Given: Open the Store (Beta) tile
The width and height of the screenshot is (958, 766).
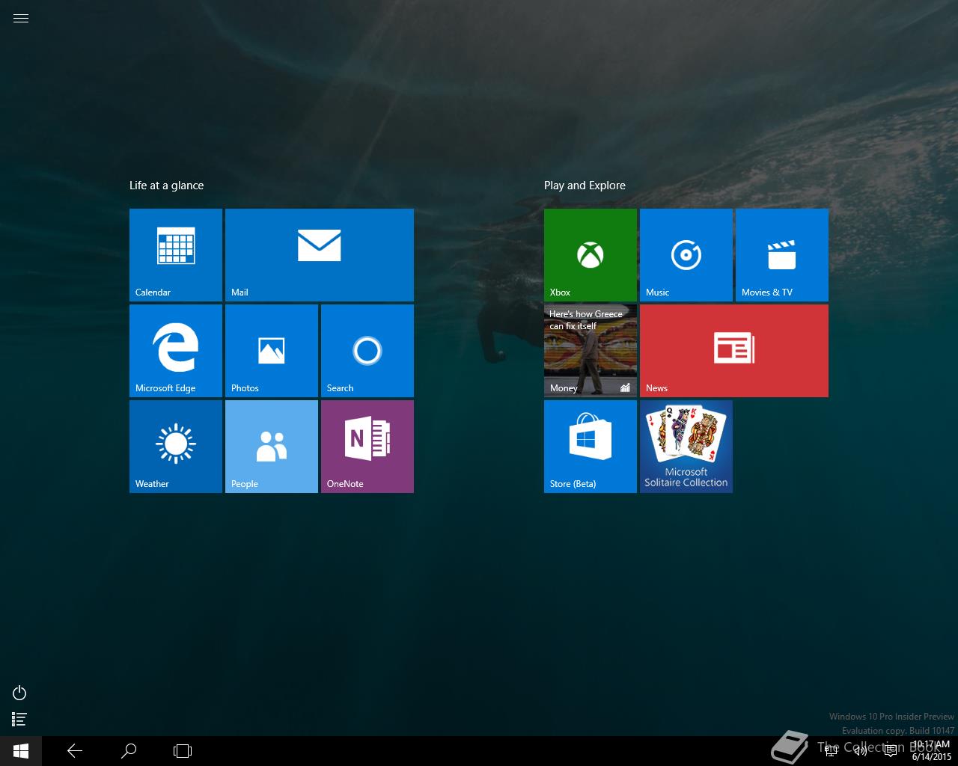Looking at the screenshot, I should [x=591, y=447].
